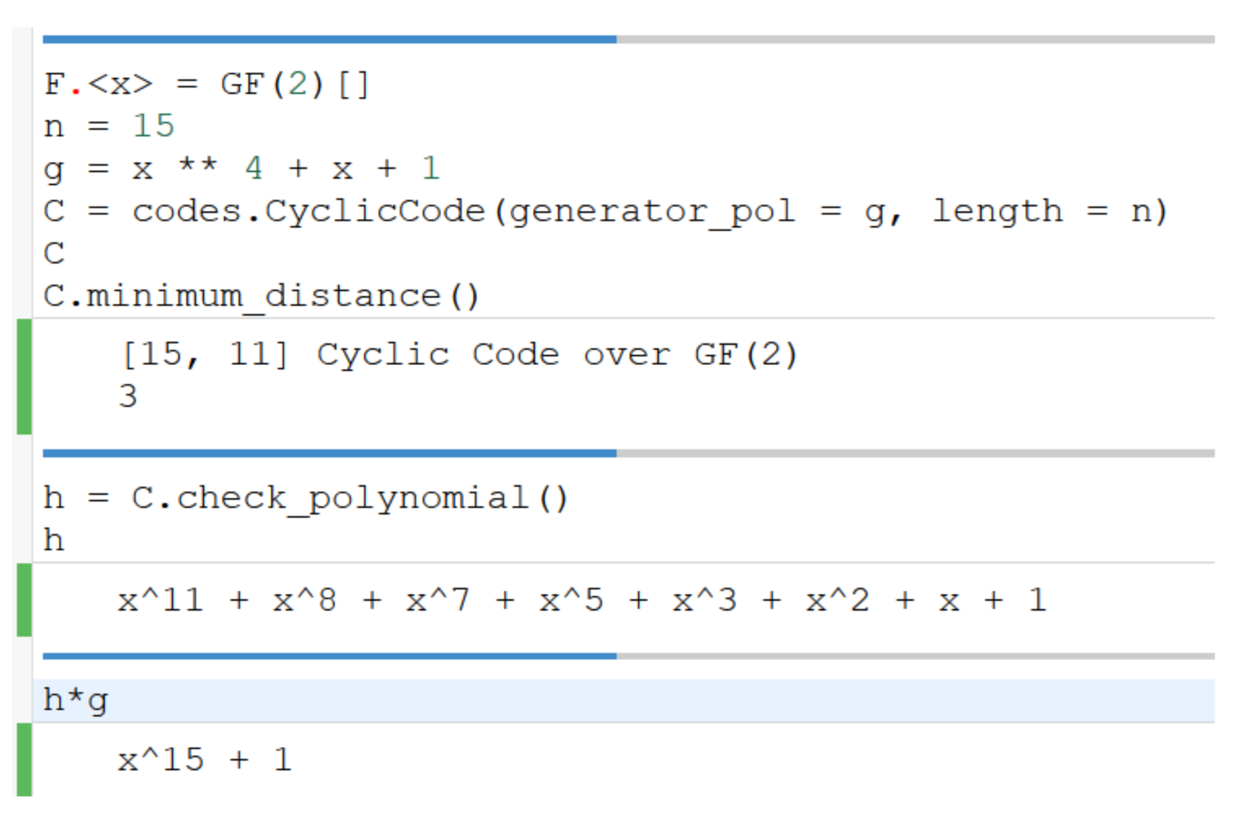Click the C.minimum_distance() line
Screen dimensions: 1246x822
(x=261, y=297)
